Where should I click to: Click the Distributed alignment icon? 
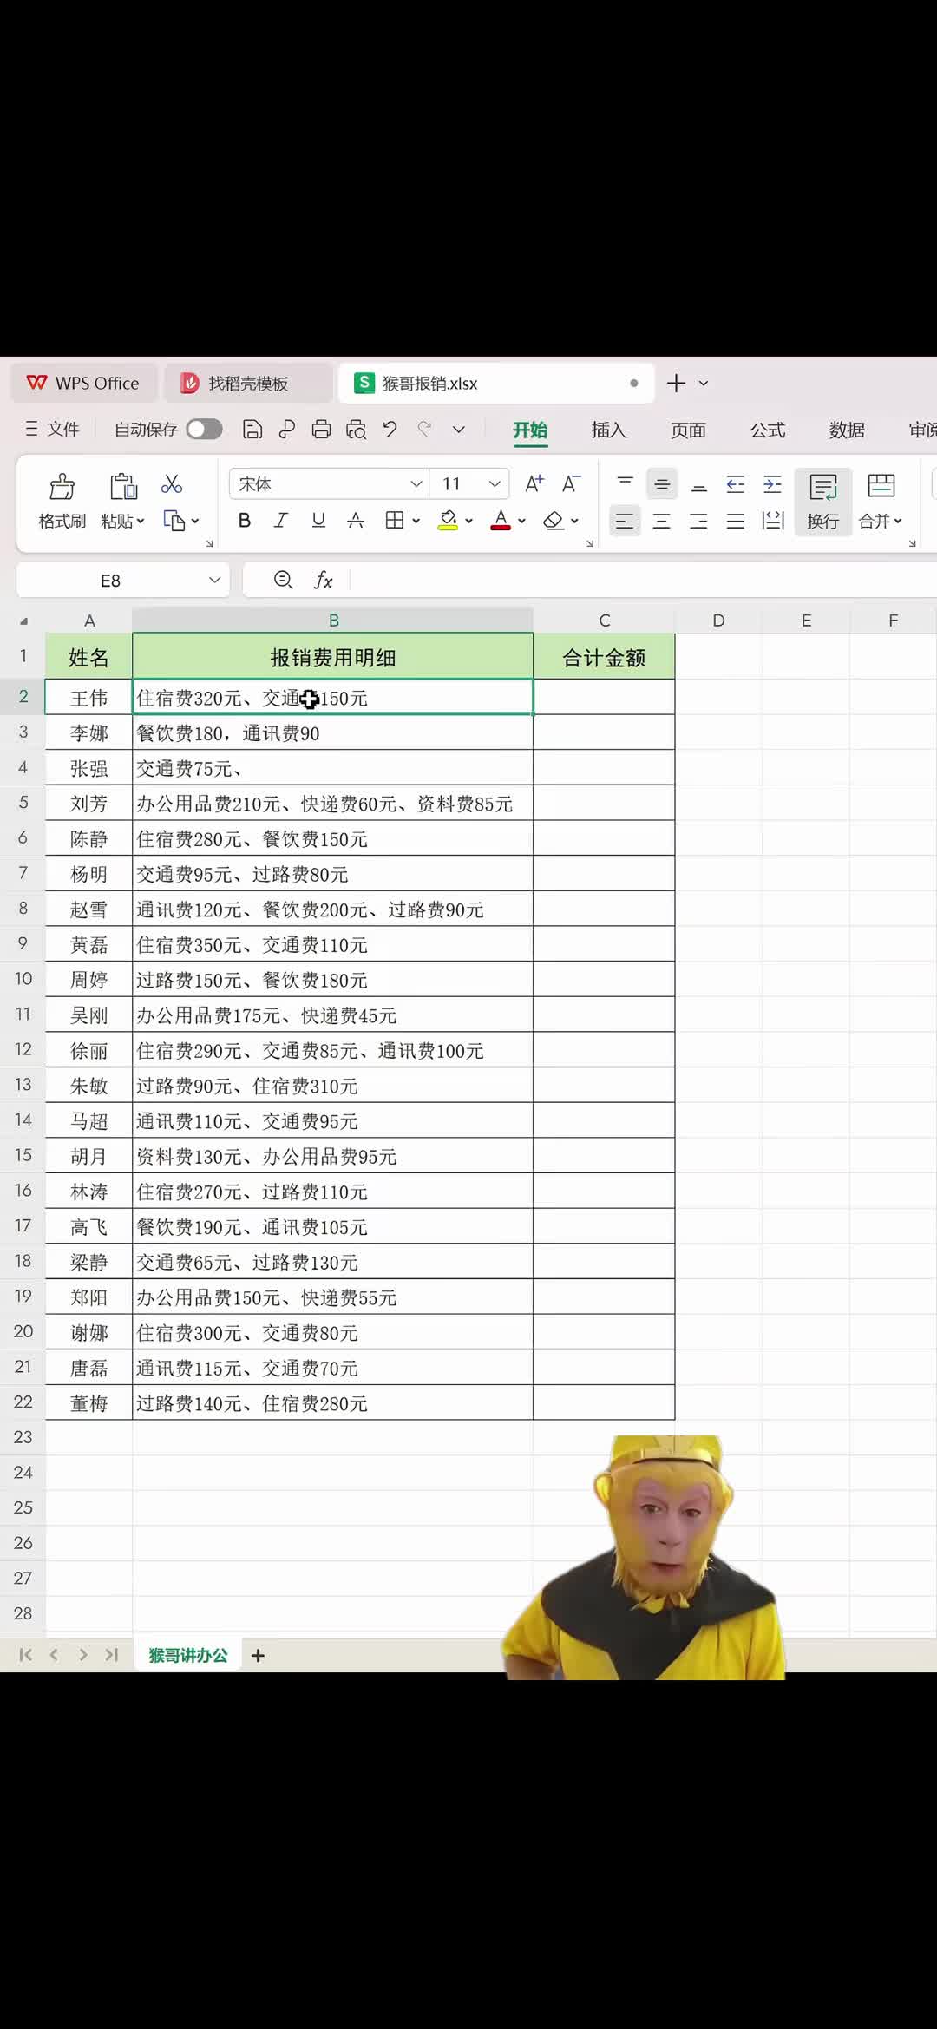click(772, 521)
